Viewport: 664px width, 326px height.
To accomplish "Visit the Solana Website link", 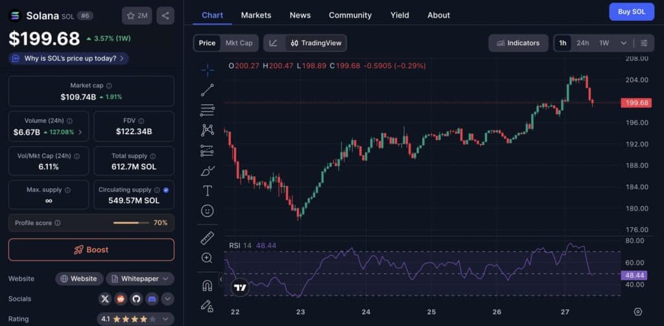I will 79,279.
